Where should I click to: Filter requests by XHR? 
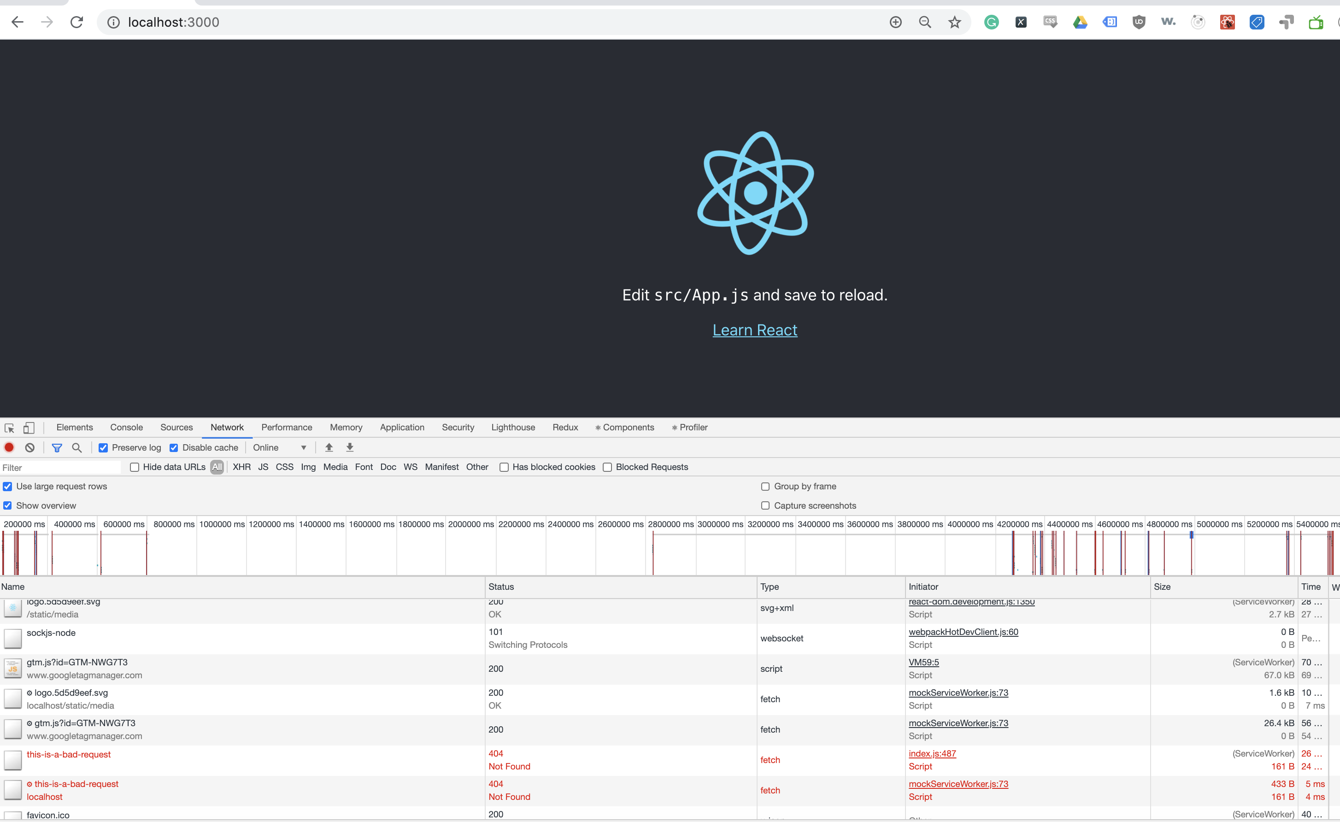pyautogui.click(x=241, y=467)
